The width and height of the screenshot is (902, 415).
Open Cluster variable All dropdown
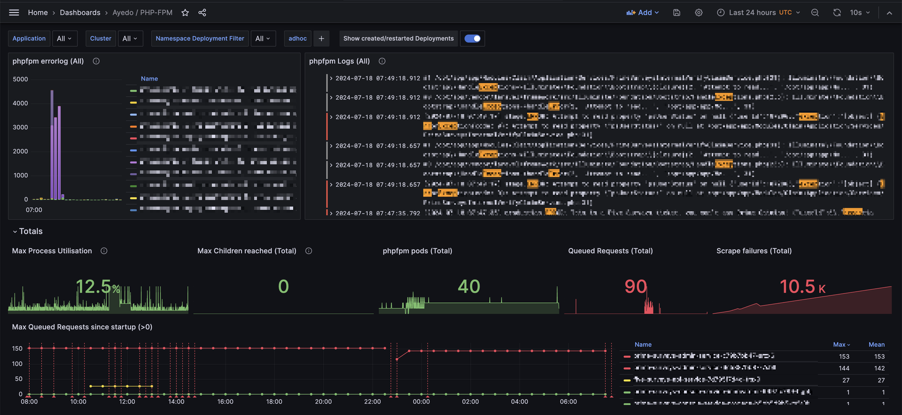tap(130, 38)
